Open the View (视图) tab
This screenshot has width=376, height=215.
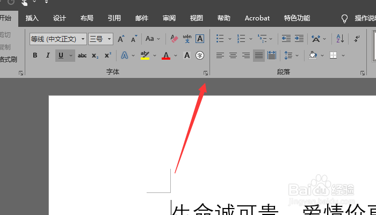pyautogui.click(x=197, y=18)
